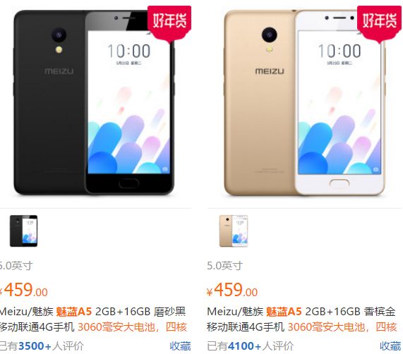
Task: Click the 5.0英寸 label under black phone
Action: [16, 266]
